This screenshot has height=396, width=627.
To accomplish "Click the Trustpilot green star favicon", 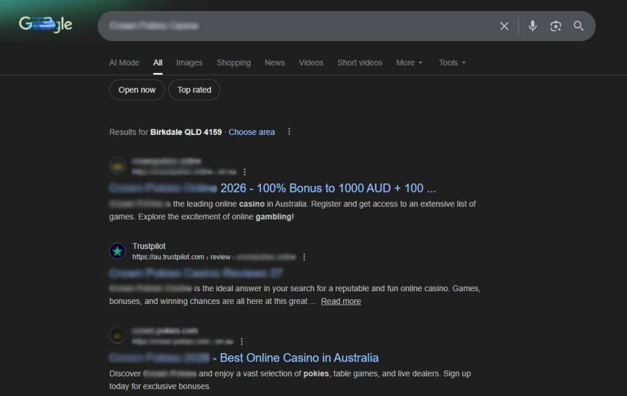I will point(117,251).
